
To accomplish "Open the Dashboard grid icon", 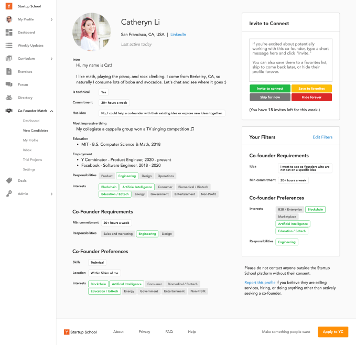I will (9, 33).
